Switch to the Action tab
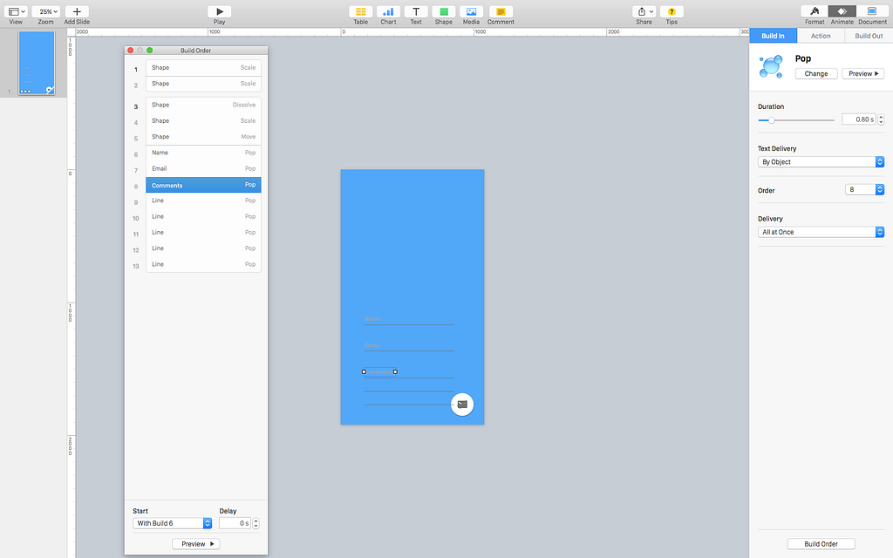This screenshot has width=893, height=558. (x=821, y=36)
